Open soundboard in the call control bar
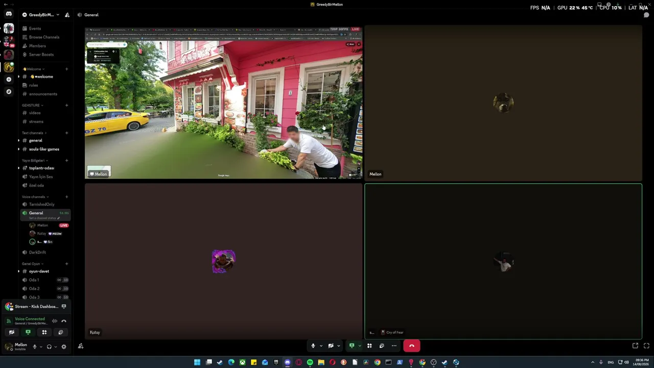Viewport: 654px width, 368px height. point(382,346)
